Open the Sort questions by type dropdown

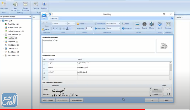pyautogui.click(x=30, y=17)
